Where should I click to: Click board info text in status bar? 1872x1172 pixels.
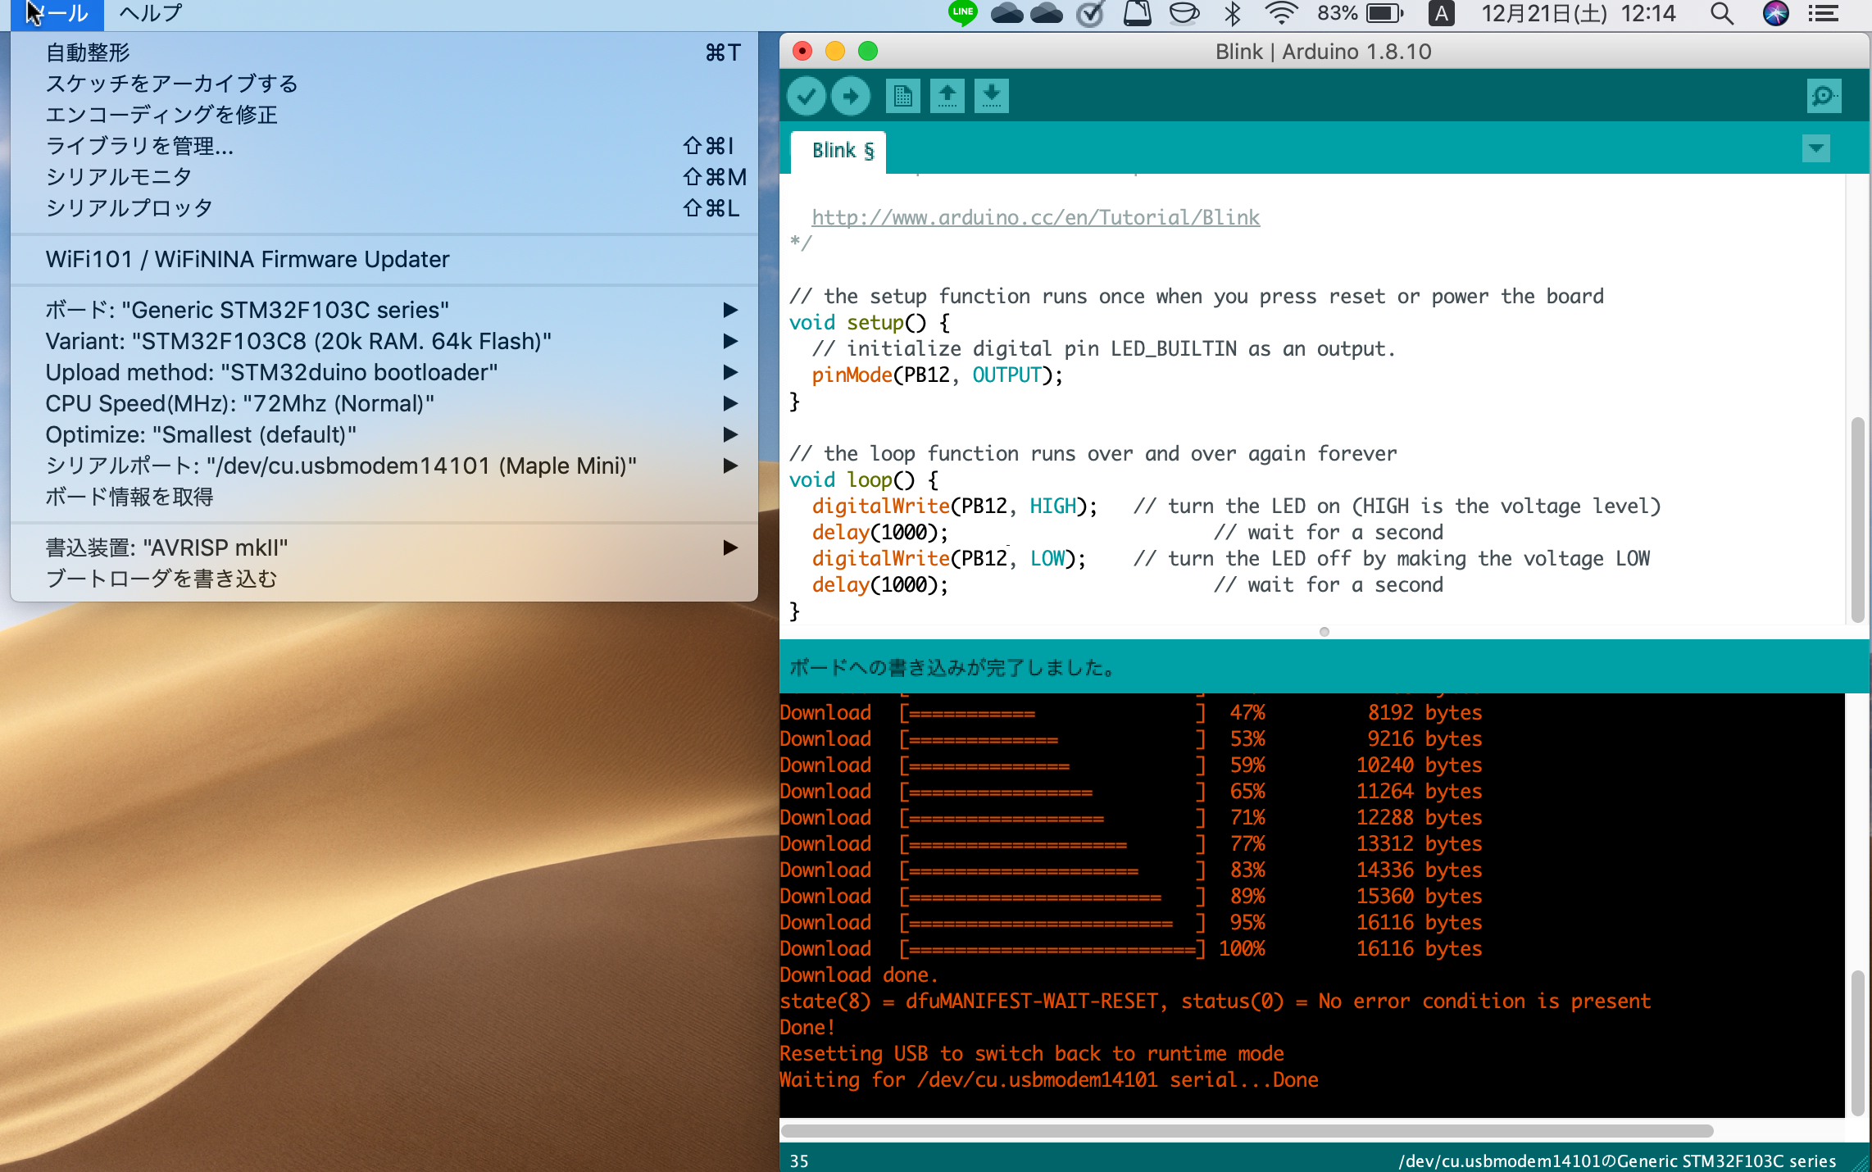click(x=1617, y=1161)
